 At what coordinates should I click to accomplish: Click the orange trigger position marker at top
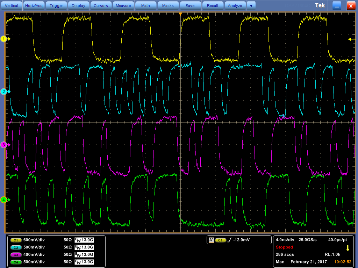point(180,14)
